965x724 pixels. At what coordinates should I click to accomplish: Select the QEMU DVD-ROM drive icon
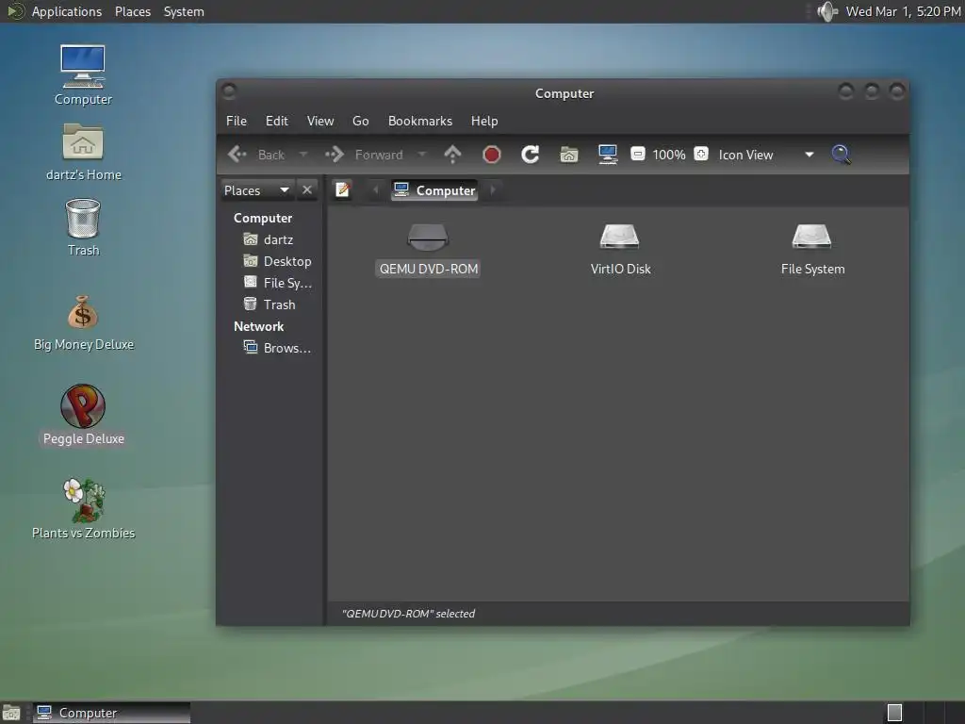[429, 237]
